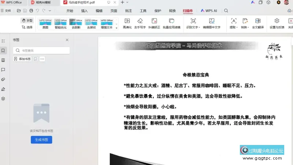This screenshot has width=293, height=165.
Task: Click the undo arrow icon
Action: click(x=37, y=11)
